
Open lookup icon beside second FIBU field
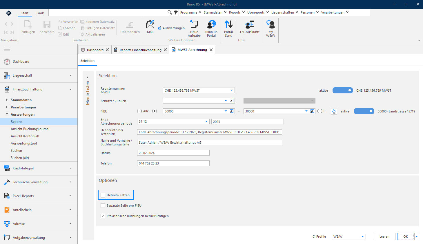pyautogui.click(x=312, y=111)
